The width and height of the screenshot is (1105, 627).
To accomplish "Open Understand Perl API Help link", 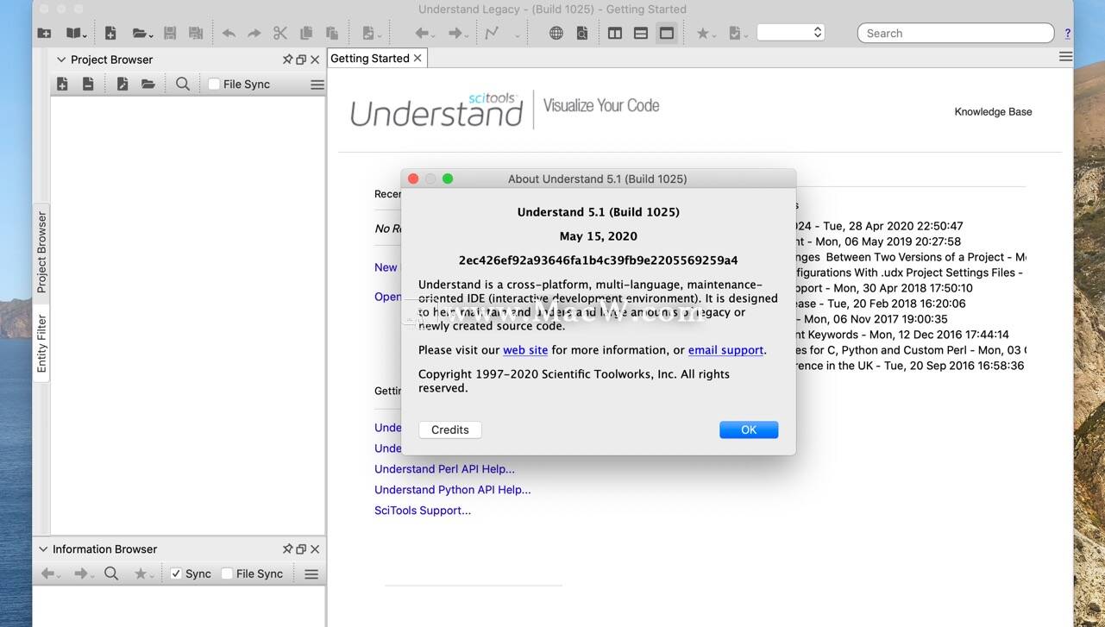I will 444,469.
